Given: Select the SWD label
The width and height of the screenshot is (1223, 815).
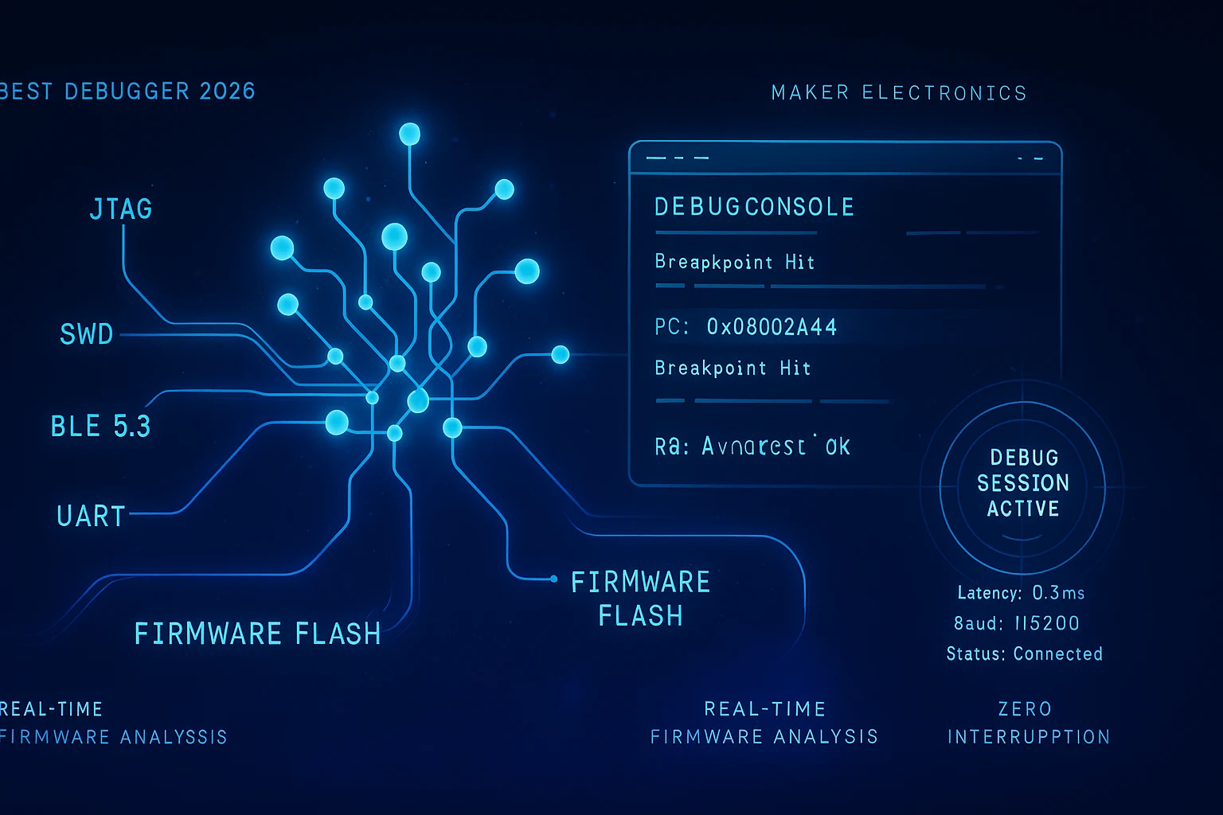Looking at the screenshot, I should coord(87,334).
